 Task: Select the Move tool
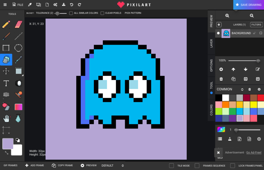6,71
